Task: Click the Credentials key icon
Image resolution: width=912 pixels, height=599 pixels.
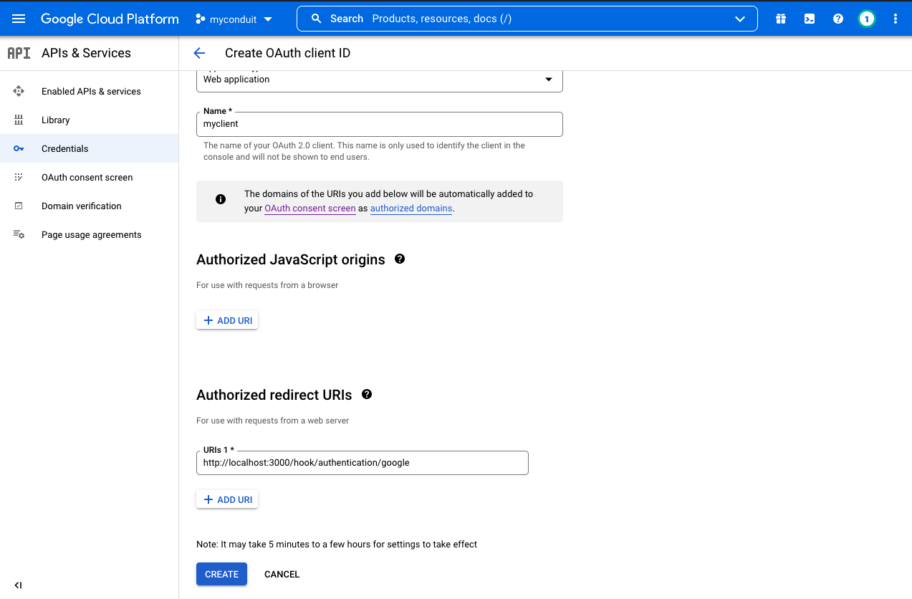Action: (19, 148)
